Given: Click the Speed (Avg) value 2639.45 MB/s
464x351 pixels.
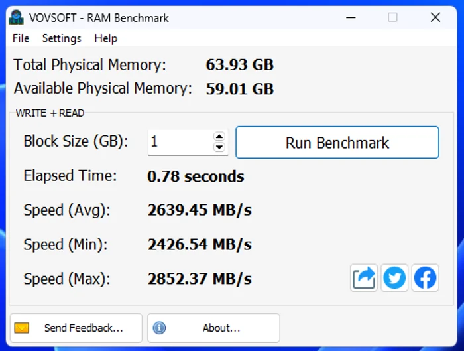Looking at the screenshot, I should coord(200,210).
